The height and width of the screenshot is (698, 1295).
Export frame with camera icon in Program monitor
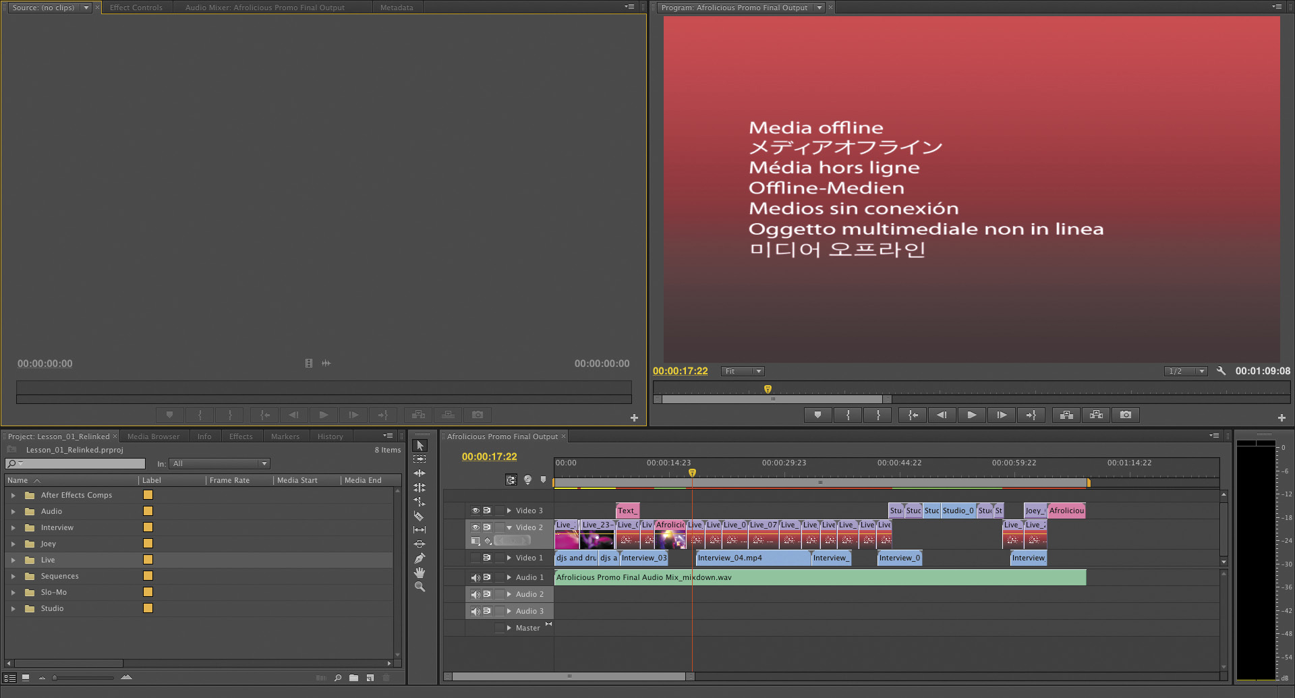[1126, 415]
